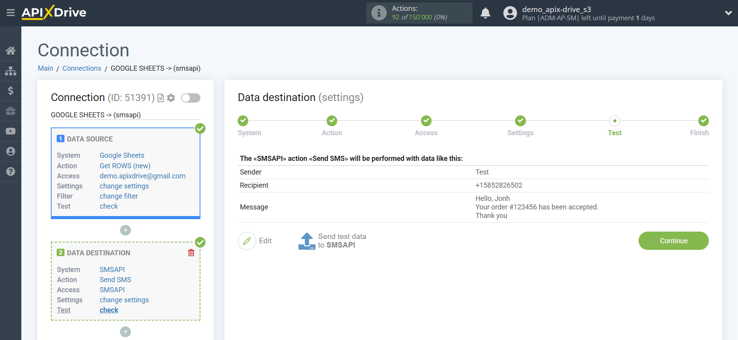This screenshot has height=340, width=738.
Task: Click the message text Hello, Jonh
Action: pos(493,199)
